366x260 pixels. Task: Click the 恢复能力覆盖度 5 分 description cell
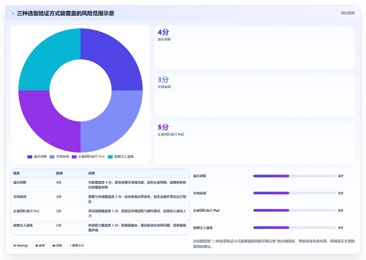click(137, 228)
